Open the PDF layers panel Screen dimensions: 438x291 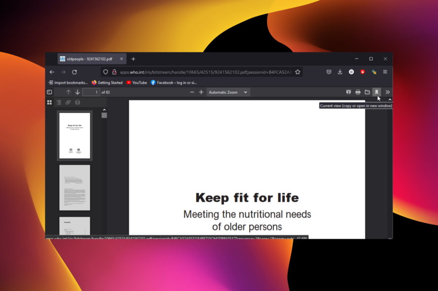[x=78, y=102]
